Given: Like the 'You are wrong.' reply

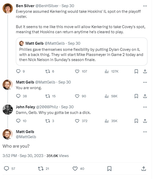Looking at the screenshot, I should [x=77, y=96].
